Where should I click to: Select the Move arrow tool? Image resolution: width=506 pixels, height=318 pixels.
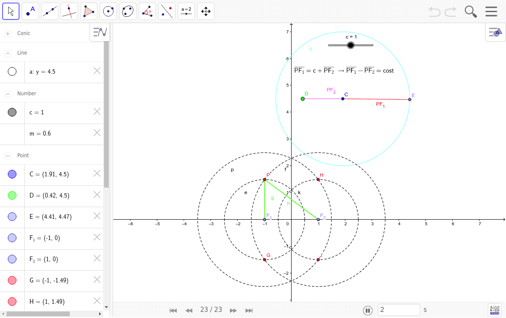(x=11, y=11)
